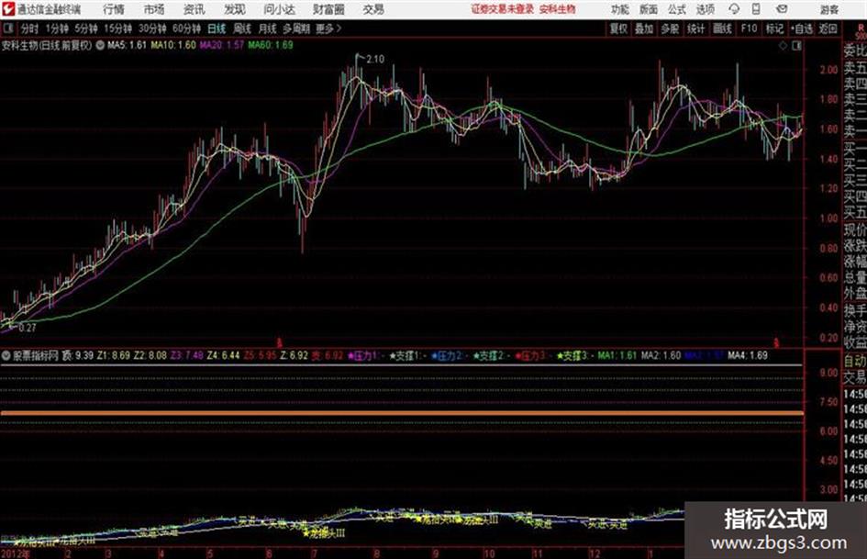The width and height of the screenshot is (867, 559).
Task: Open the 多周期 multi-period view
Action: pyautogui.click(x=296, y=28)
